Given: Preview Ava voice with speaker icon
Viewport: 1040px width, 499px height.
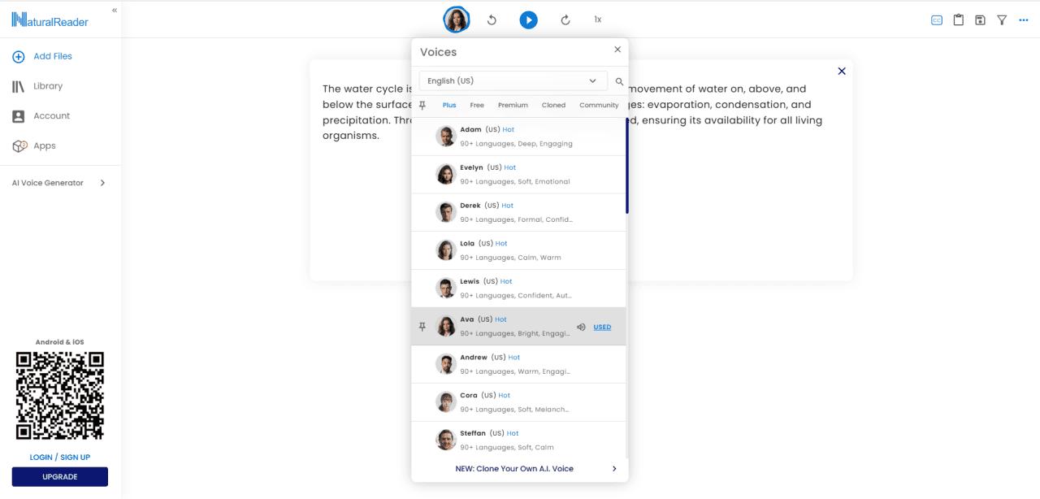Looking at the screenshot, I should pyautogui.click(x=581, y=328).
